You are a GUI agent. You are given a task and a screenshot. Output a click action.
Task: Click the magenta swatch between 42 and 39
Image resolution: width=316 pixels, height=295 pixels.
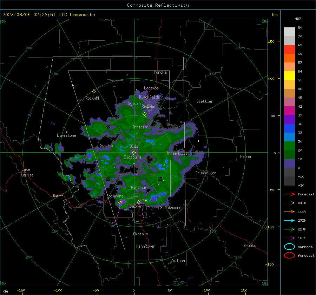(x=289, y=111)
